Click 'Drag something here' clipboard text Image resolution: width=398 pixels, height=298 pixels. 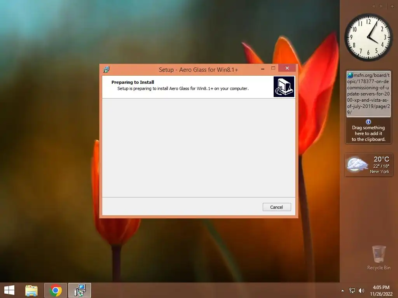[x=368, y=133]
